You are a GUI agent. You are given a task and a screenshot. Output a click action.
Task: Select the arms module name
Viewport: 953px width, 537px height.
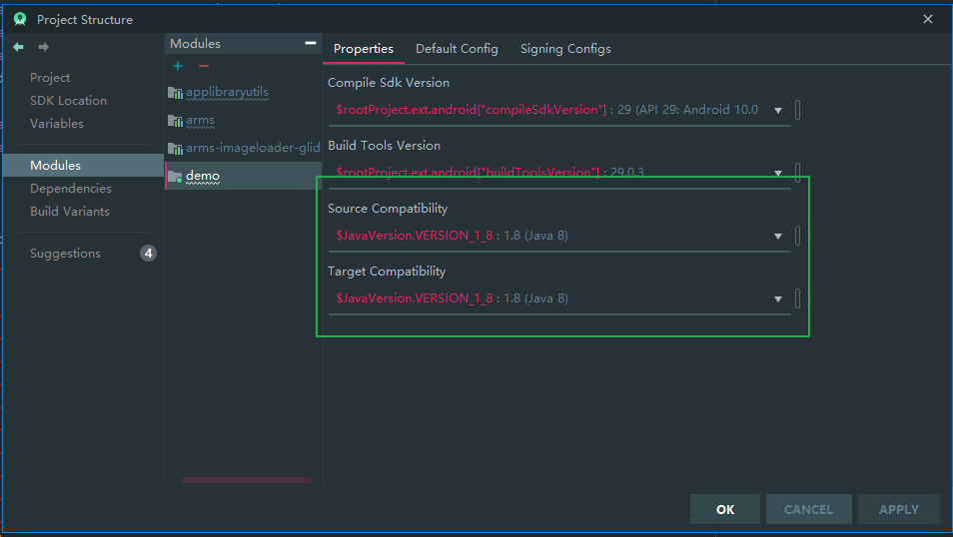point(200,121)
